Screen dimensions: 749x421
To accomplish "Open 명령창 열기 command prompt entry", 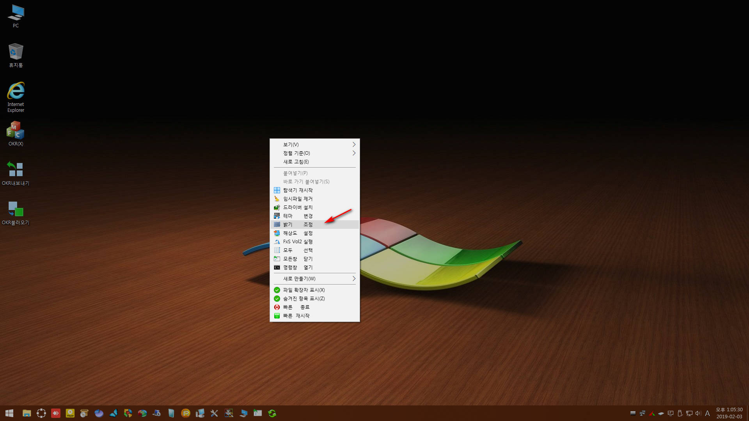I will 314,267.
